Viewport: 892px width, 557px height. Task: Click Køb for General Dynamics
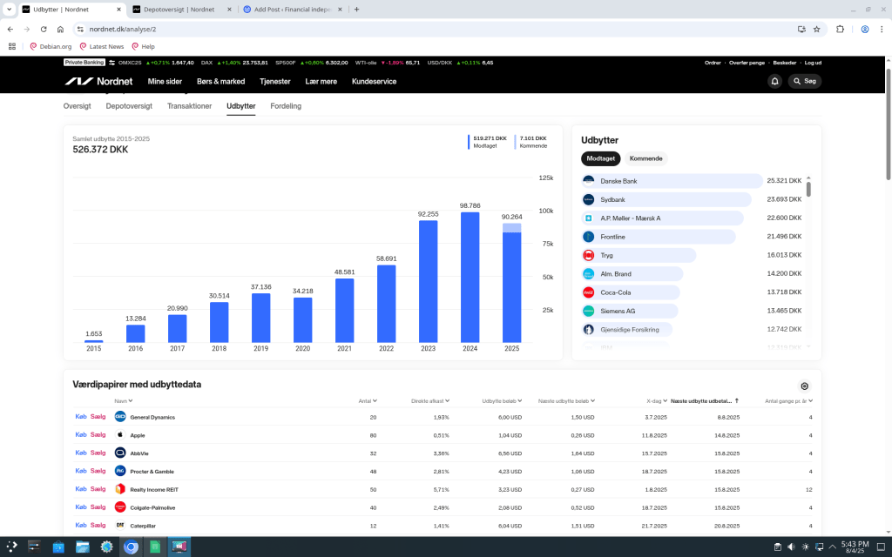(x=81, y=417)
